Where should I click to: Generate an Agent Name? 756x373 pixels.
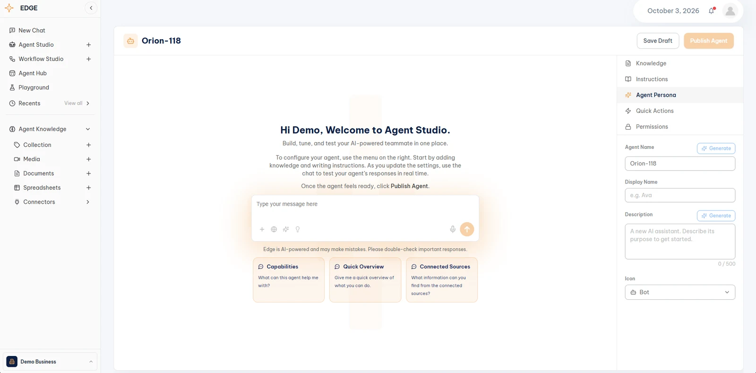tap(716, 148)
